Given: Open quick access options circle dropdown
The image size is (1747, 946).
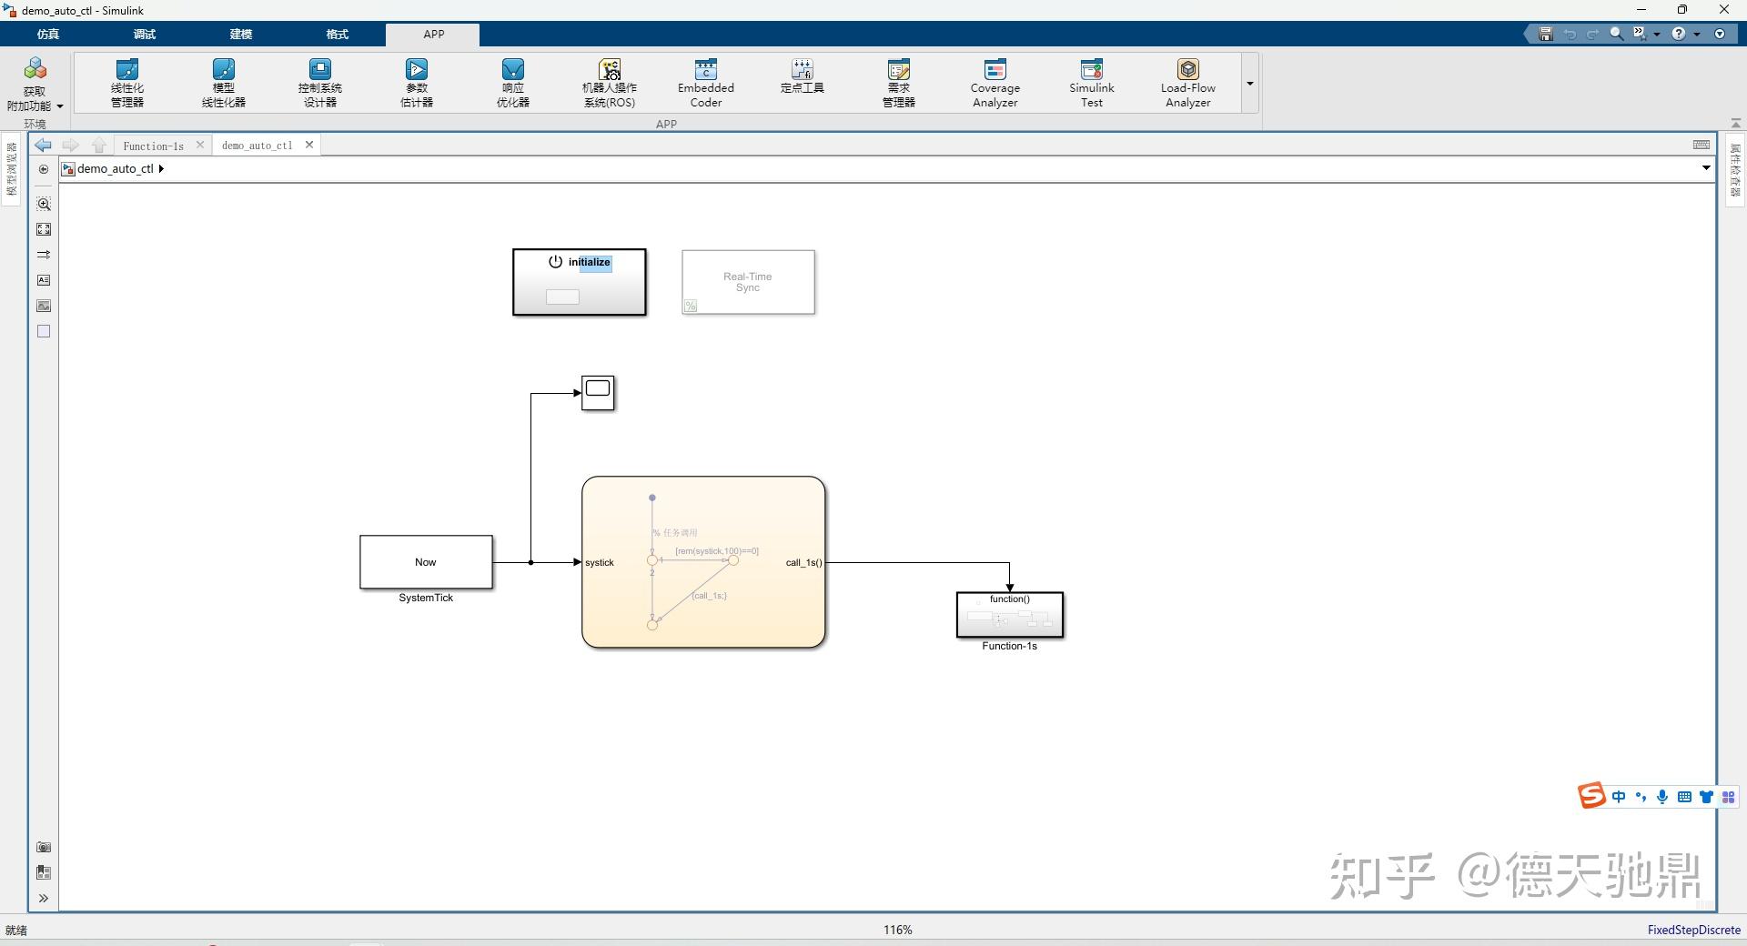Looking at the screenshot, I should 1720,34.
